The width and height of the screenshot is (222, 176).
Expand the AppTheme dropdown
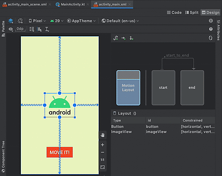(x=81, y=21)
